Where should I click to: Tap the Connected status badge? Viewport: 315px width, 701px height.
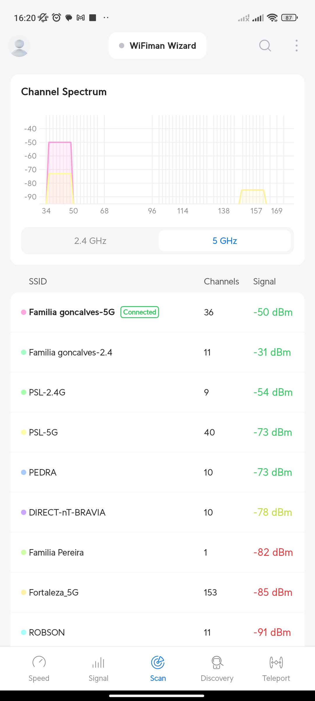click(x=140, y=312)
